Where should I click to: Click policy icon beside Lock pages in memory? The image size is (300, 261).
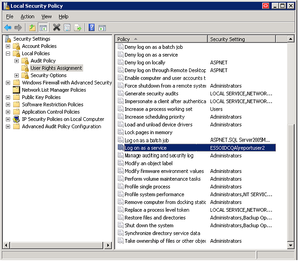tap(121, 132)
